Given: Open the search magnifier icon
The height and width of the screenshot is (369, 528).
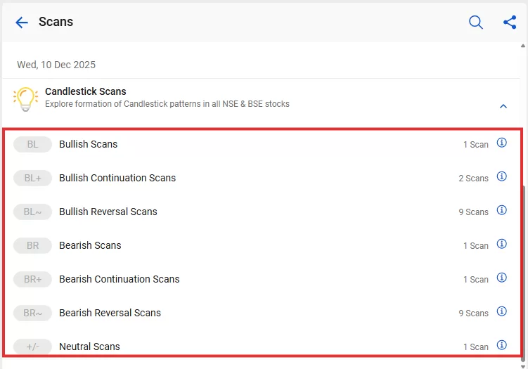Looking at the screenshot, I should click(476, 22).
